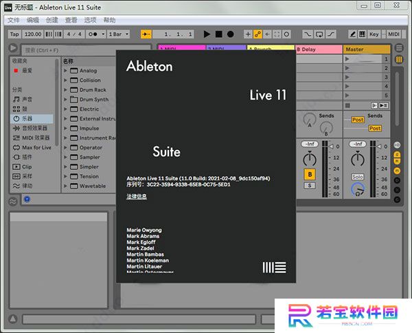This screenshot has height=333, width=412.
Task: Select the 最爱 favorites collection
Action: point(33,71)
